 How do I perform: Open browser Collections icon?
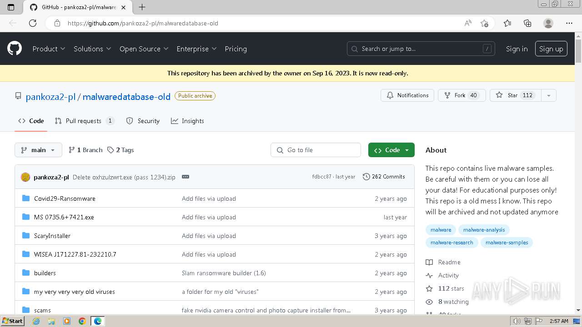click(527, 23)
